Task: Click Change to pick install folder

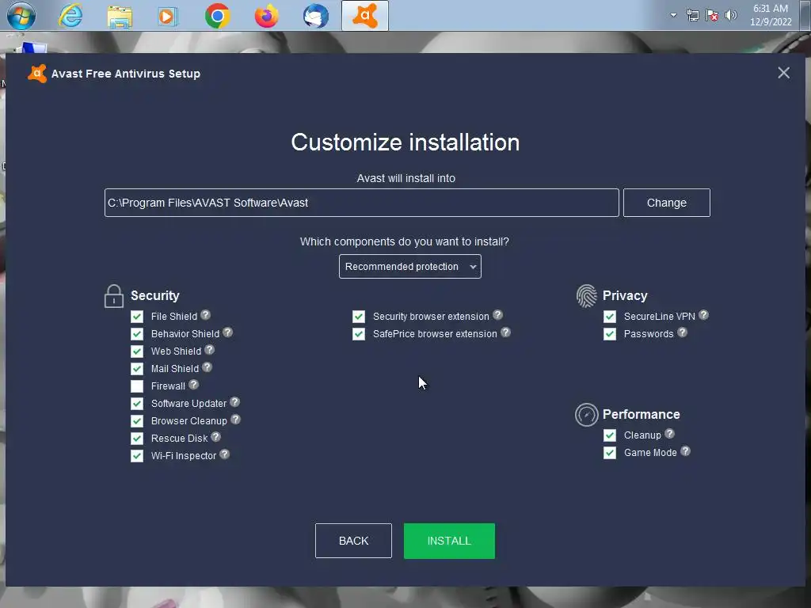Action: point(667,203)
